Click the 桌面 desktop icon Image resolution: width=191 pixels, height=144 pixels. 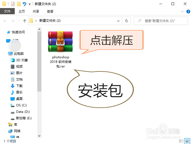tap(13, 99)
